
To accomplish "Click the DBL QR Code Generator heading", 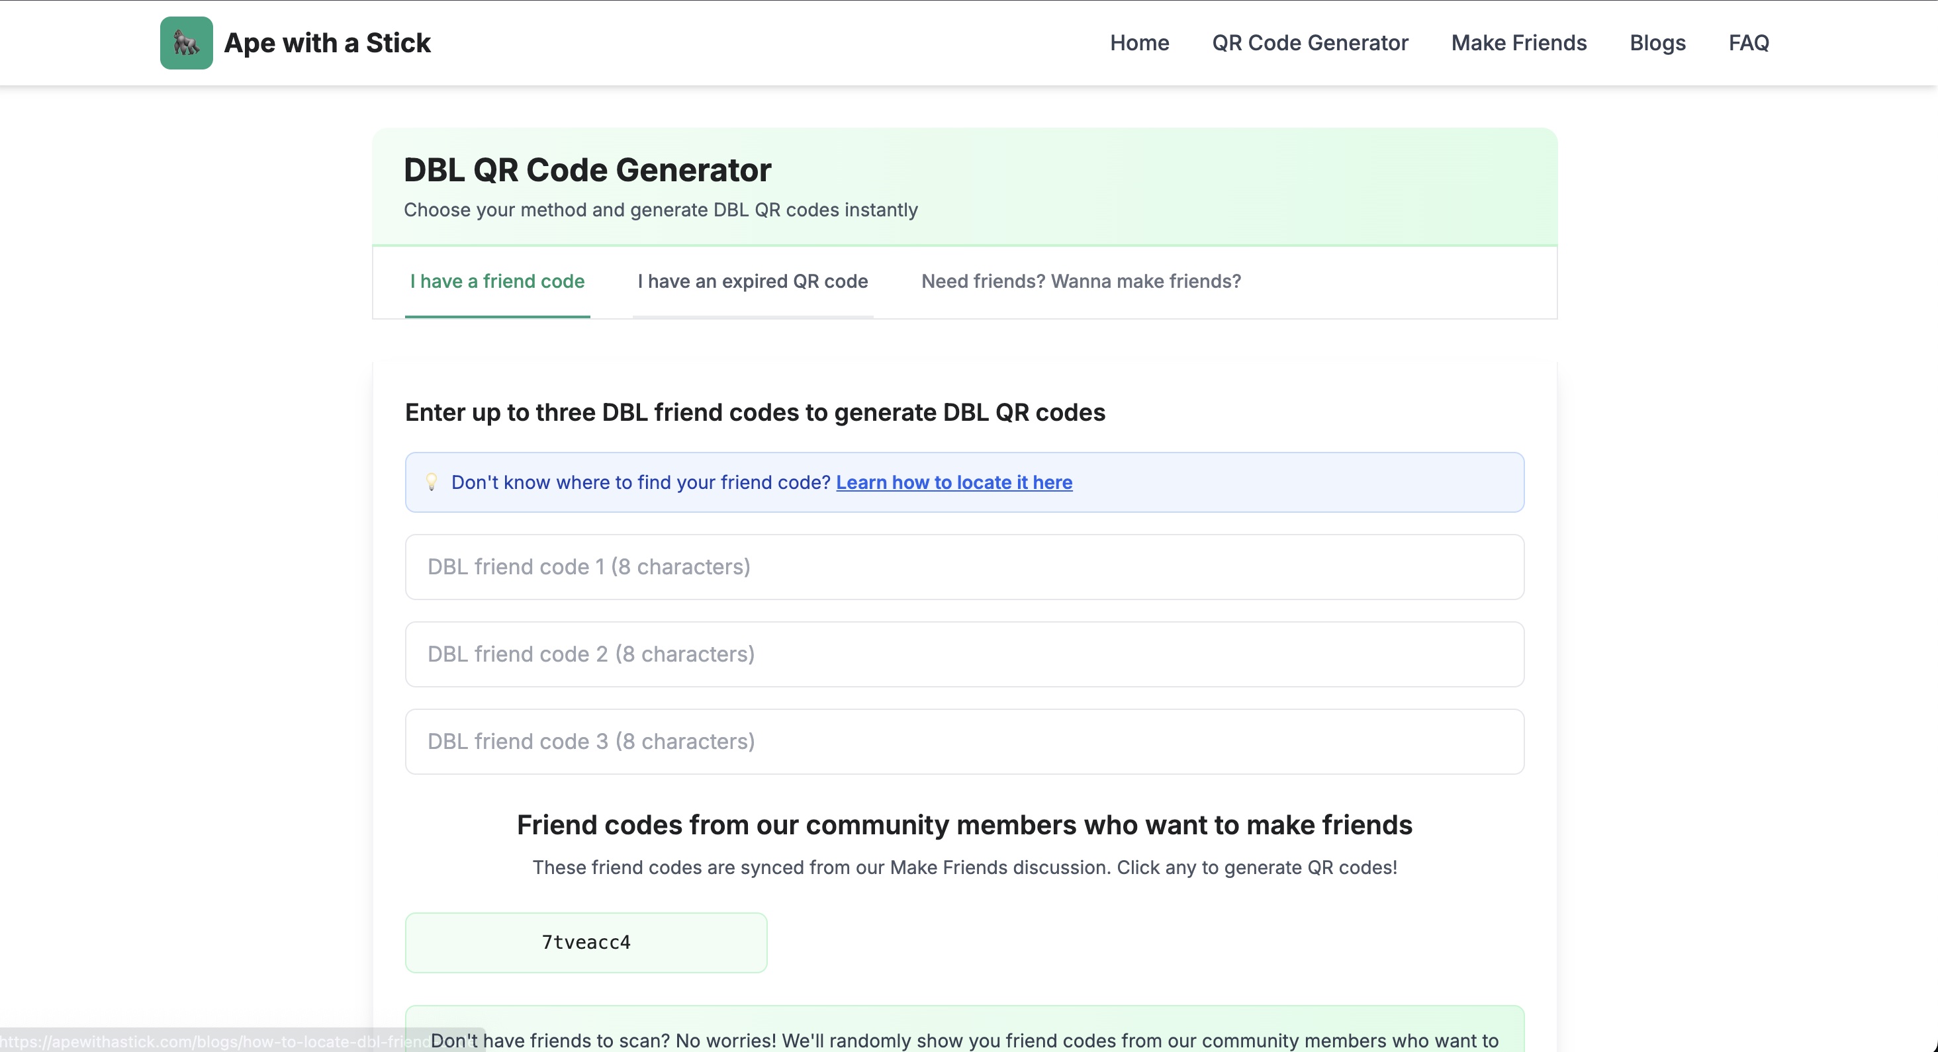I will coord(587,170).
